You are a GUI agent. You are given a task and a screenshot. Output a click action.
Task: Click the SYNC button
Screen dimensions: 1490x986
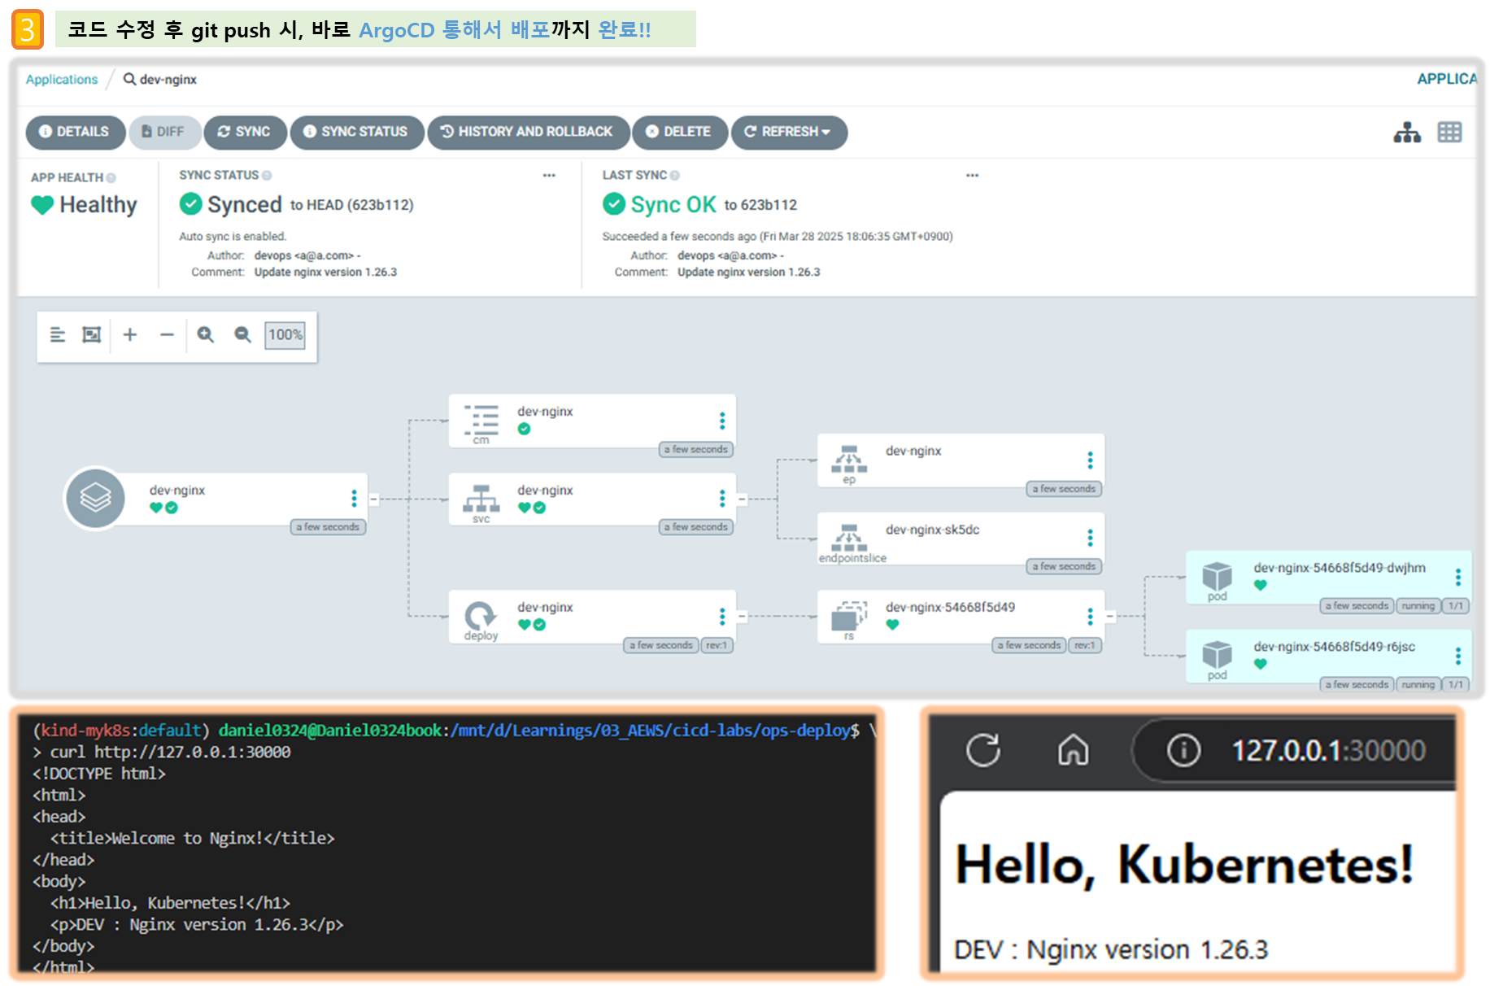(x=245, y=132)
